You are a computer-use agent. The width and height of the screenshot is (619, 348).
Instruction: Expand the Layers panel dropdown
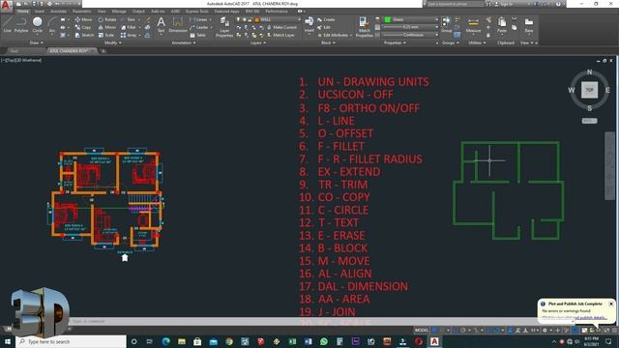click(258, 43)
